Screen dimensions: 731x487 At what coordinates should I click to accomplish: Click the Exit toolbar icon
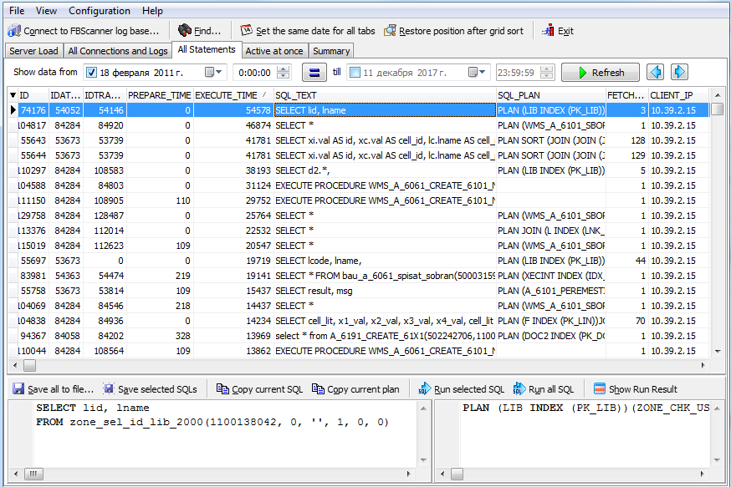pos(549,31)
